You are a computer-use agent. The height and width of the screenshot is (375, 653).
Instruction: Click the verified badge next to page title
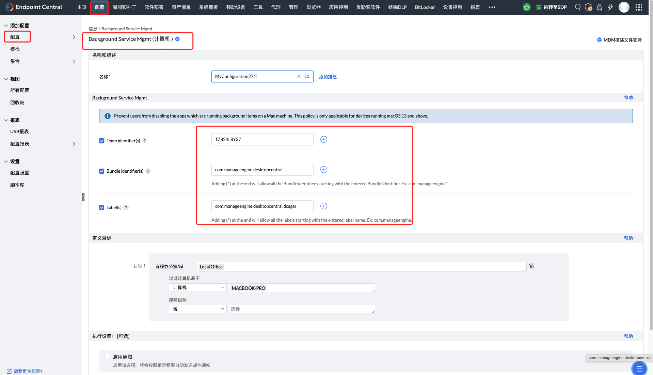point(177,39)
